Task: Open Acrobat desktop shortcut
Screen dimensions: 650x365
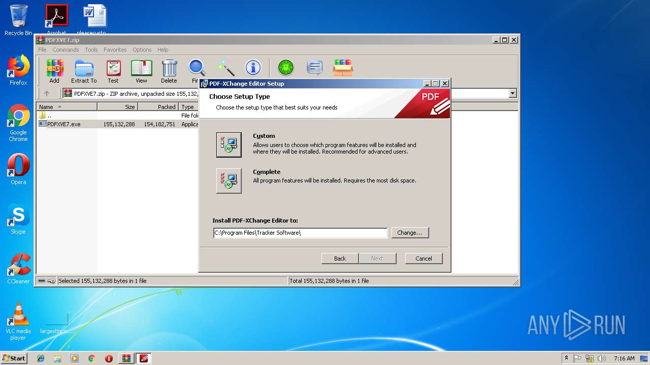Action: tap(56, 20)
